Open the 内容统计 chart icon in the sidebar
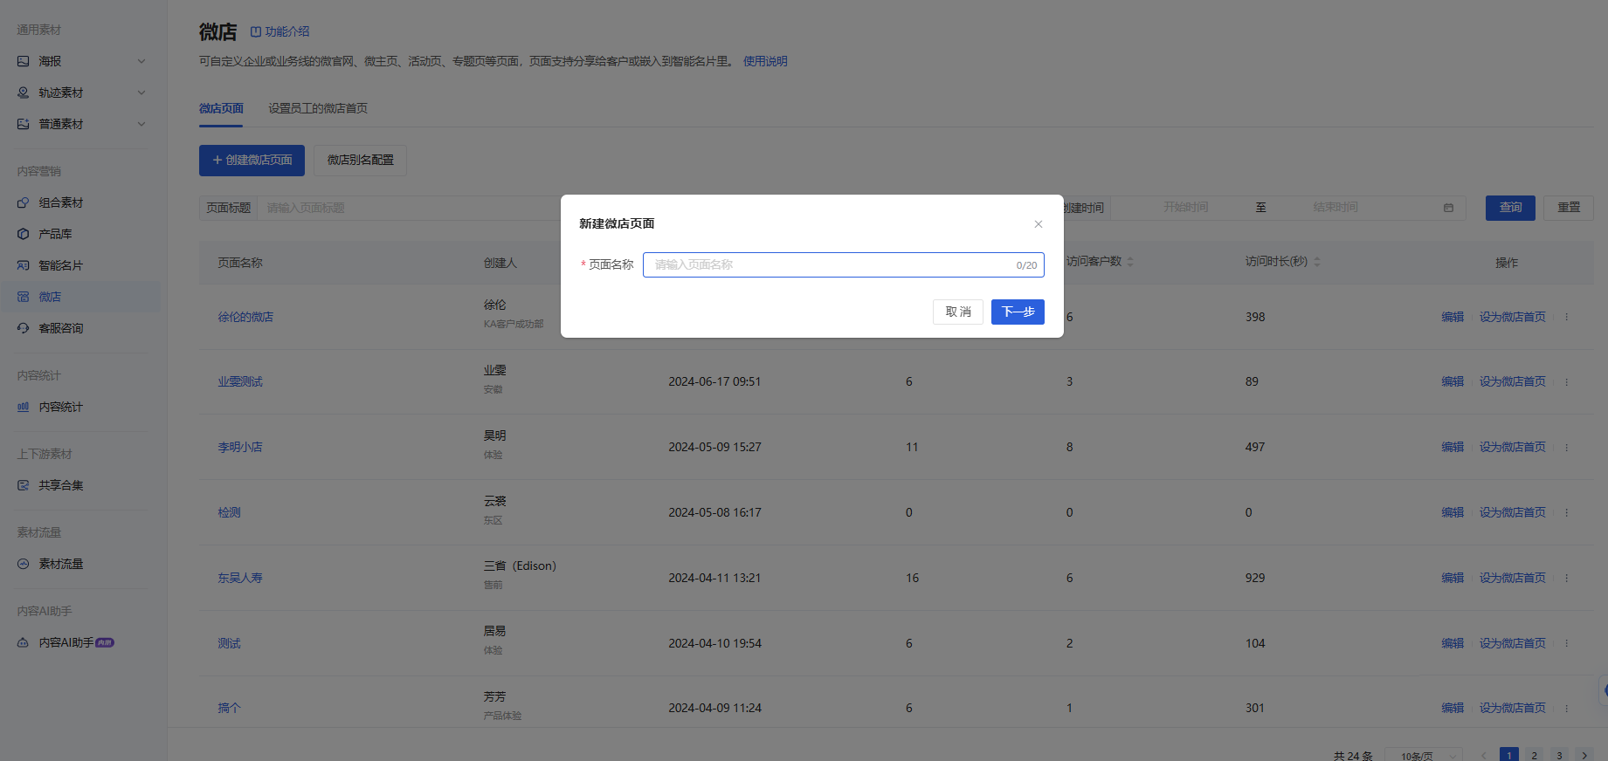The height and width of the screenshot is (761, 1608). [x=24, y=407]
